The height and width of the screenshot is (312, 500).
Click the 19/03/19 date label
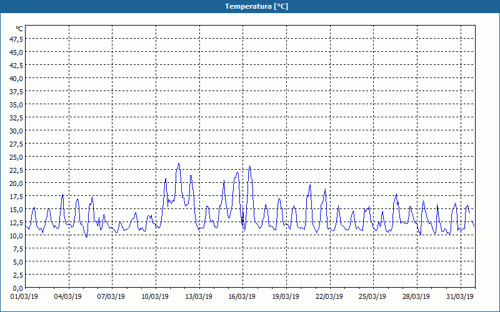point(286,297)
